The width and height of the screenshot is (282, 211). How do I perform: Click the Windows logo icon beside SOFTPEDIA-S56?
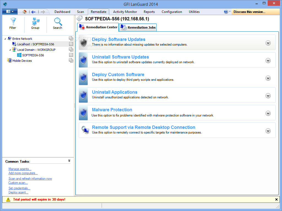(x=19, y=55)
